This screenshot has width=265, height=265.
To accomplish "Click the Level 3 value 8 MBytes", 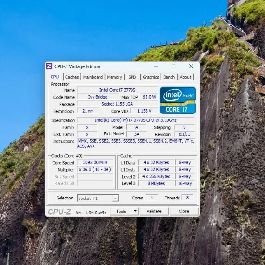I will pos(156,183).
